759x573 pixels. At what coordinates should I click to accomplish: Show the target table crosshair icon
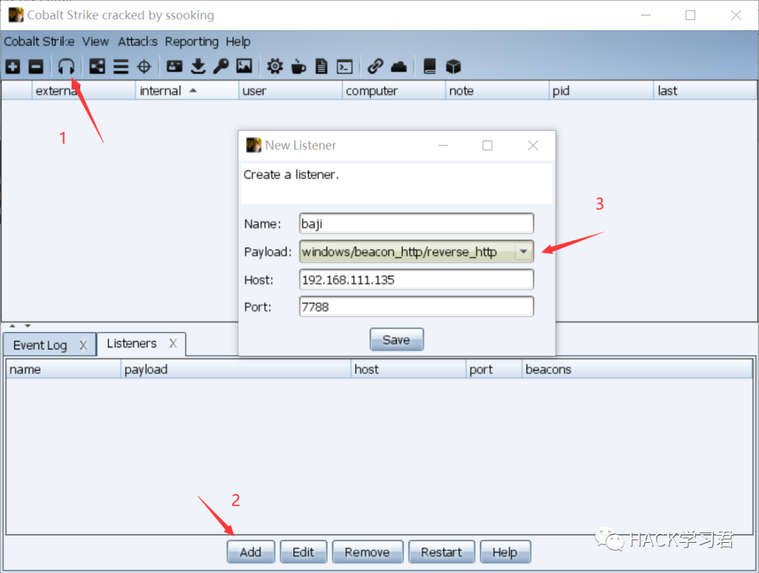pyautogui.click(x=144, y=66)
